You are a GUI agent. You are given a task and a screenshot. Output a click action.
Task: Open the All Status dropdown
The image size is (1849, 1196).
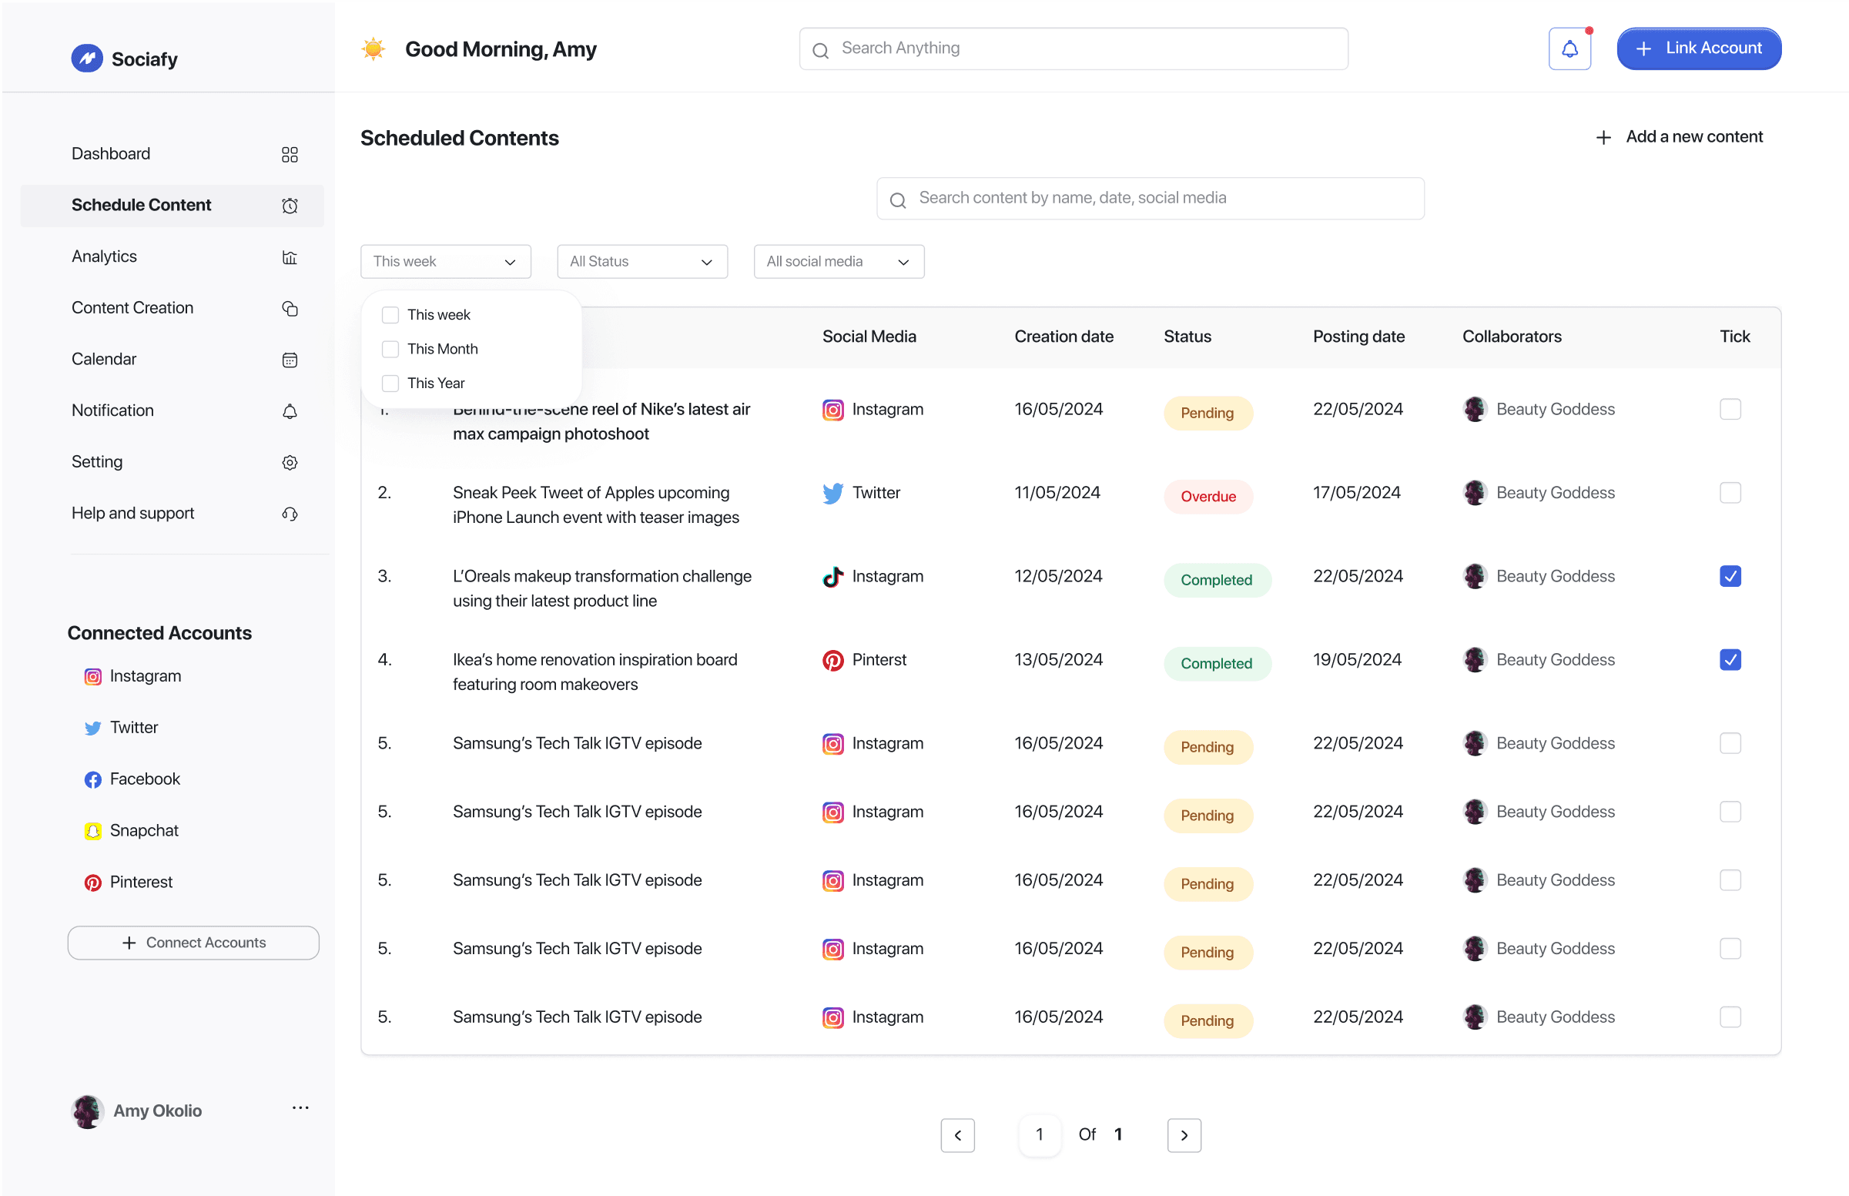[x=641, y=262]
